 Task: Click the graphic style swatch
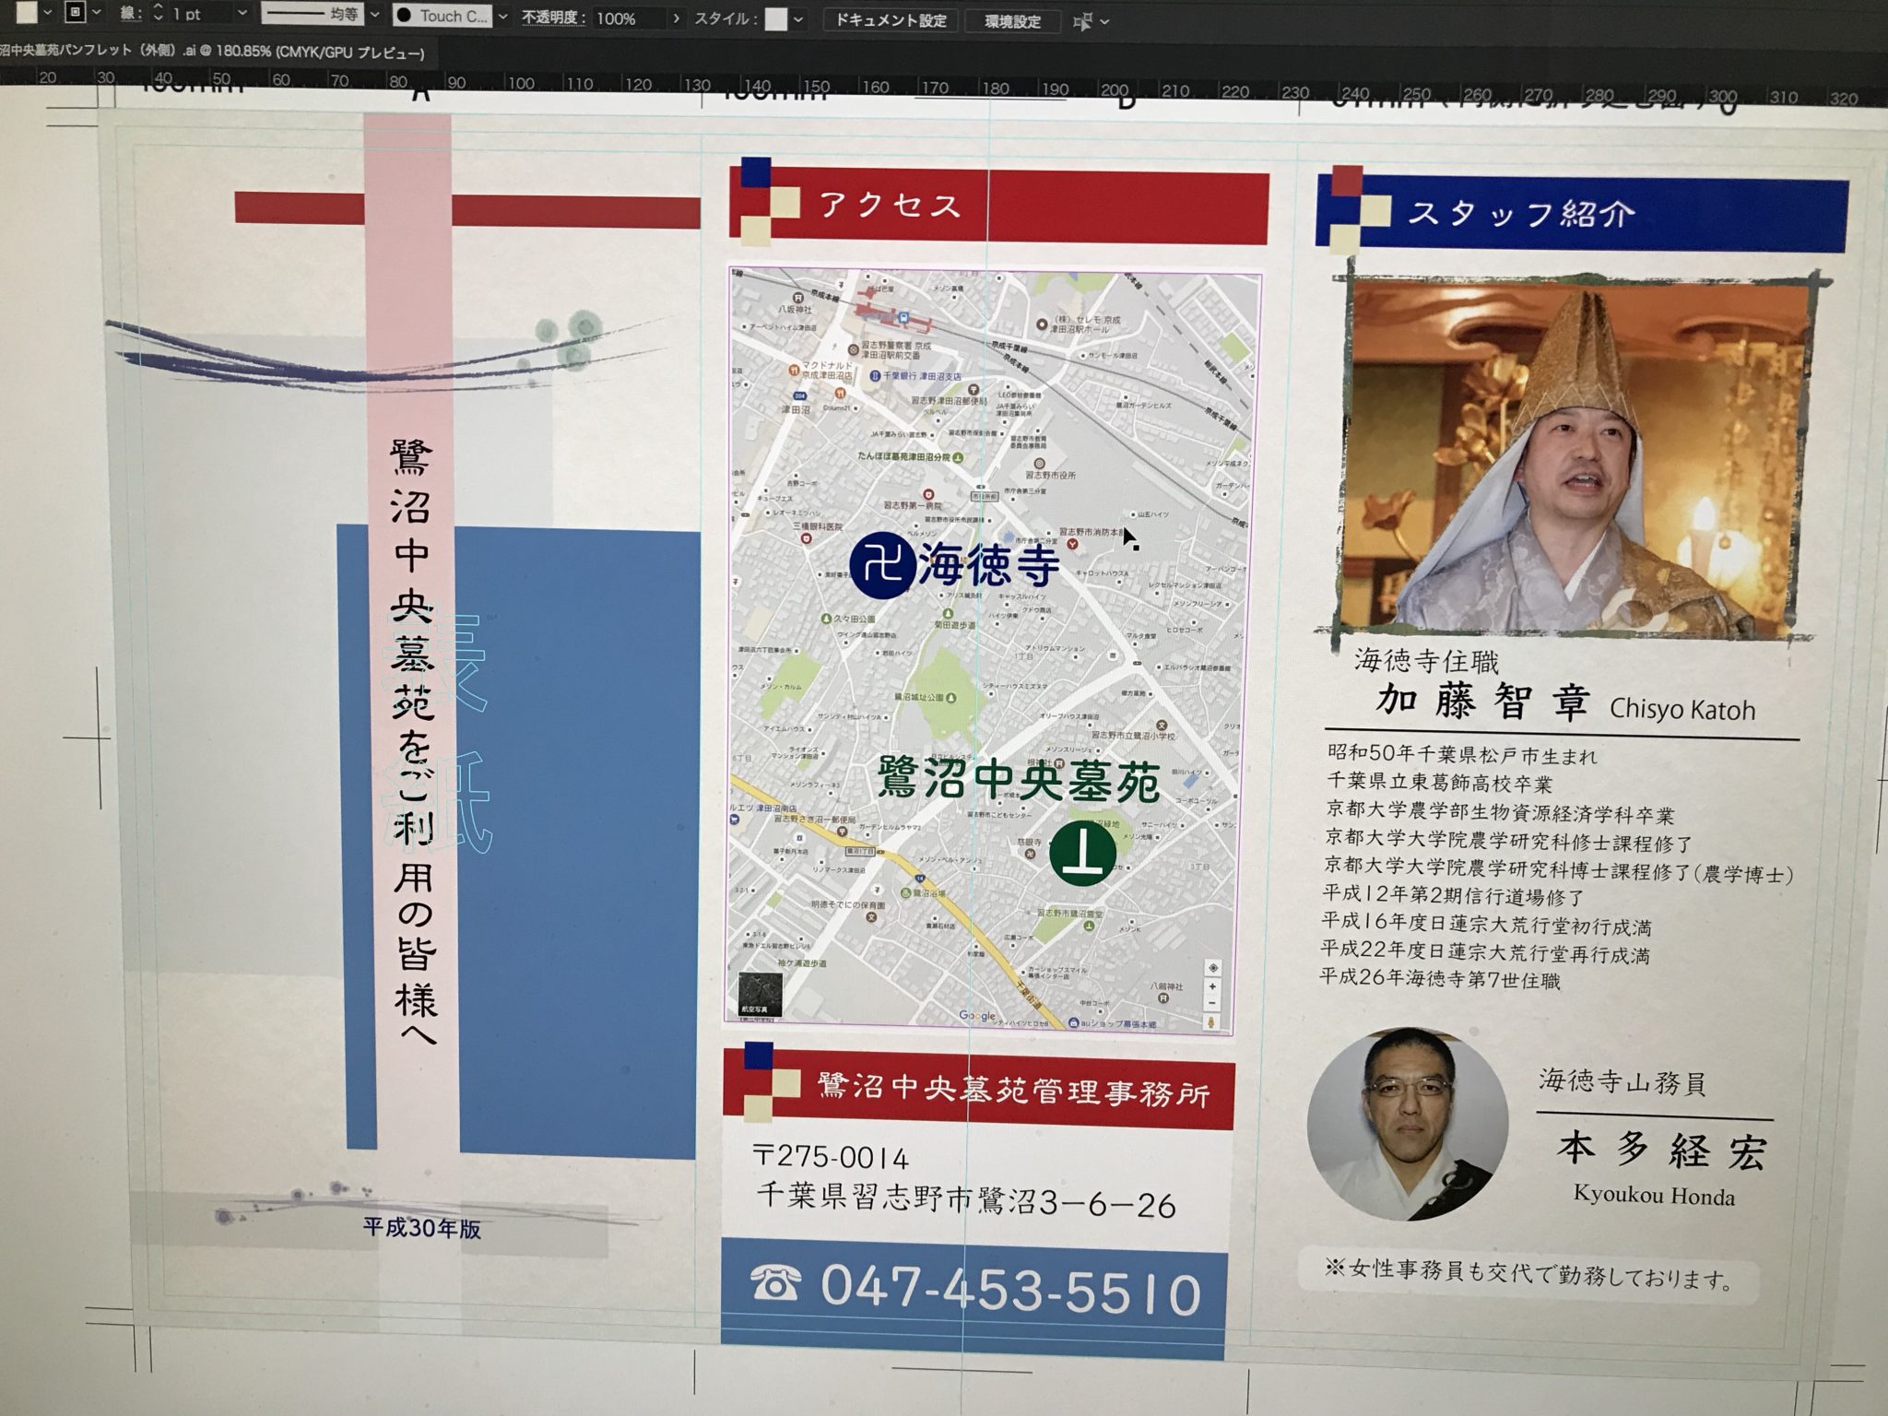click(776, 19)
